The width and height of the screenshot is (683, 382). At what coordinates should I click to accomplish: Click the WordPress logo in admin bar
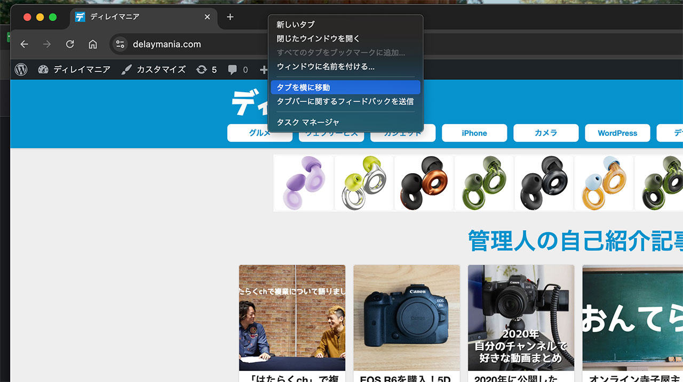(x=21, y=69)
